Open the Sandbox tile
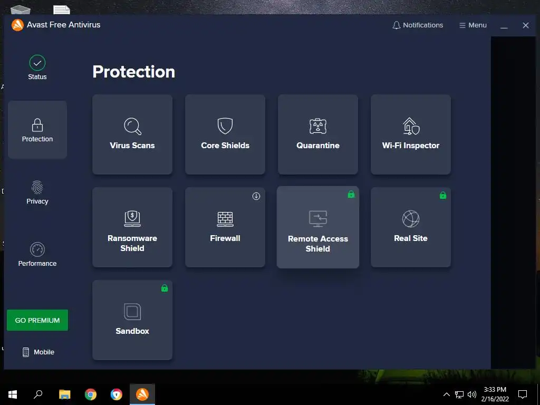540x405 pixels. (132, 320)
